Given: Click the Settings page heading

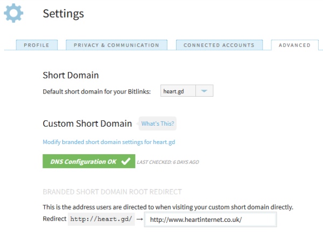Looking at the screenshot, I should pyautogui.click(x=63, y=14).
